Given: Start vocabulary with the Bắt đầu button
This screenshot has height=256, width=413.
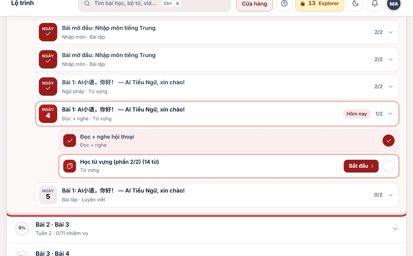Looking at the screenshot, I should 361,166.
